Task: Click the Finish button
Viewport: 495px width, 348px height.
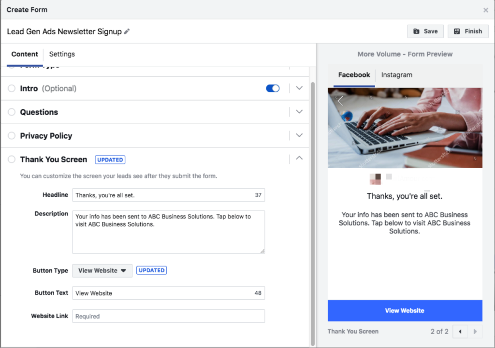Action: 468,31
